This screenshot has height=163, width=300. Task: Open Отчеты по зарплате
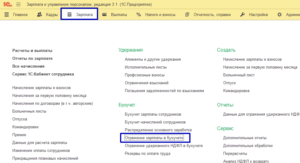pyautogui.click(x=32, y=59)
